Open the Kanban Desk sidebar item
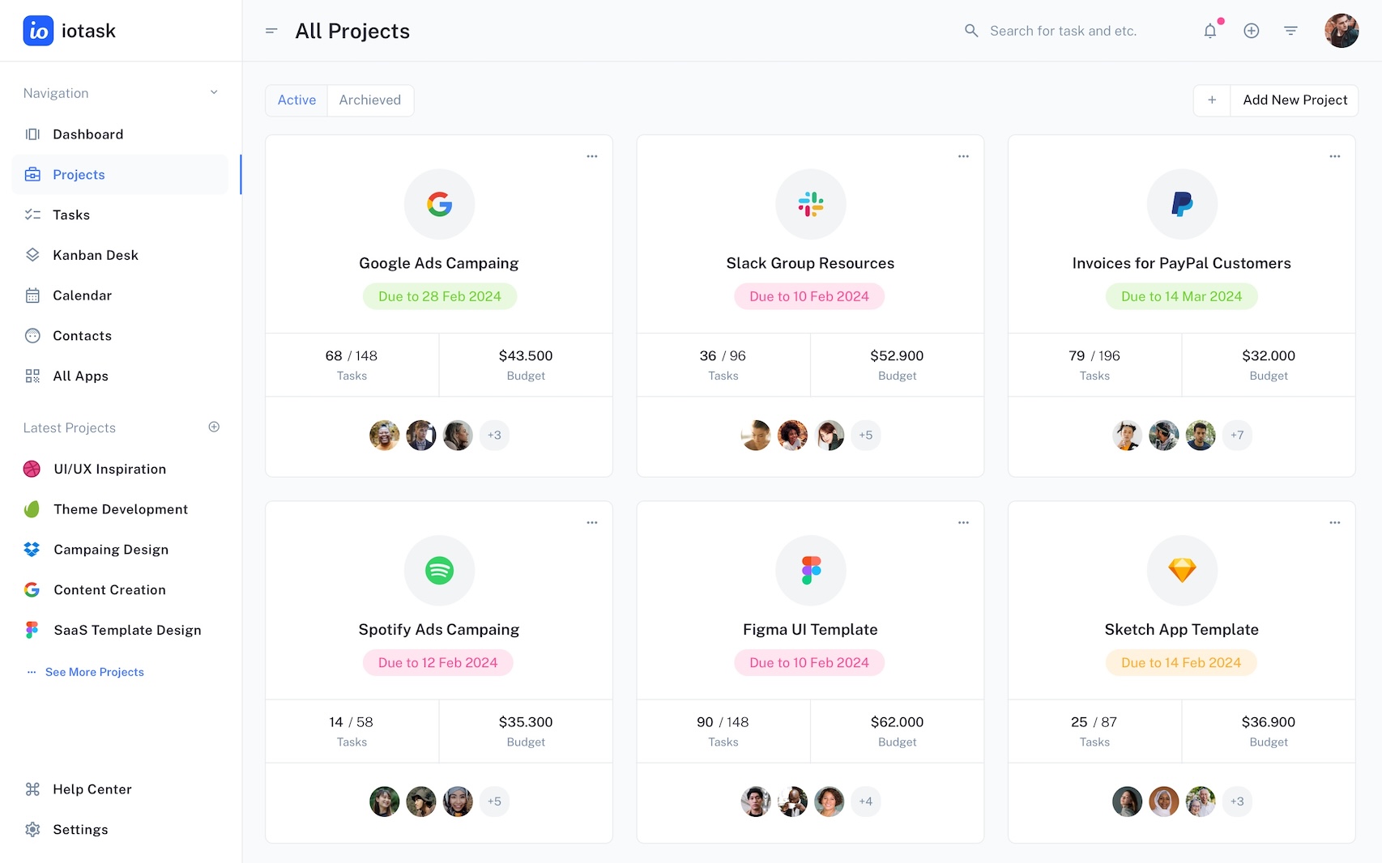 point(95,255)
